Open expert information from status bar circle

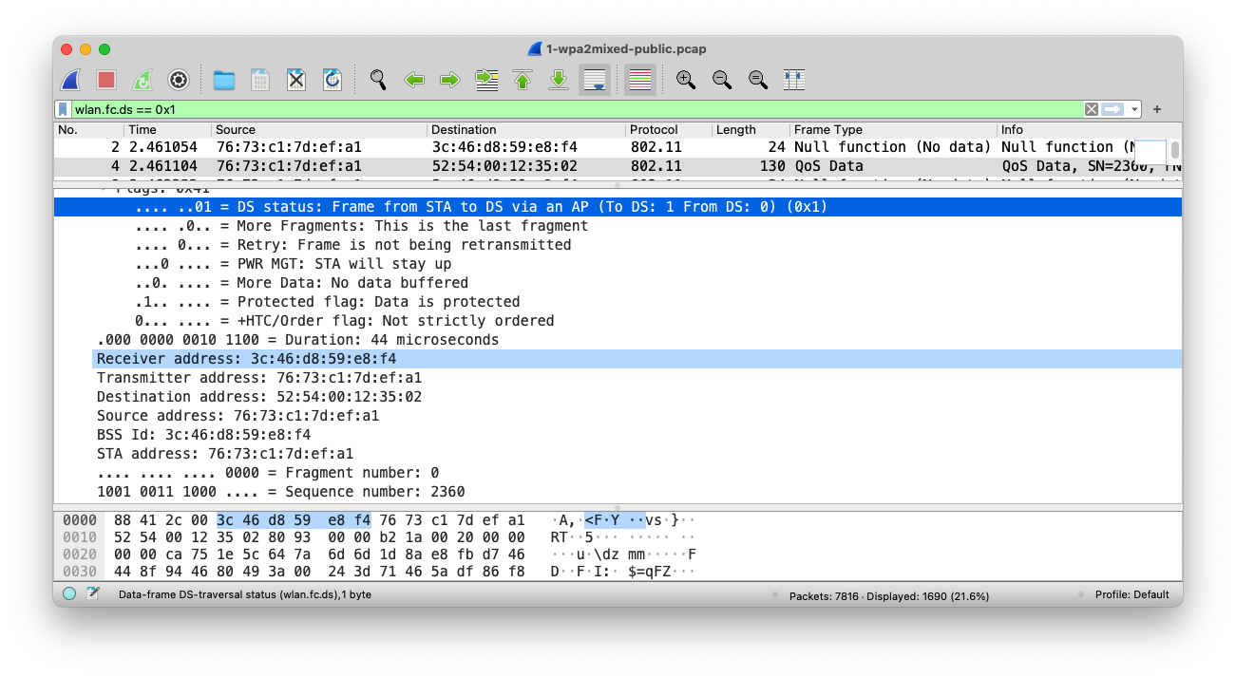(x=69, y=594)
